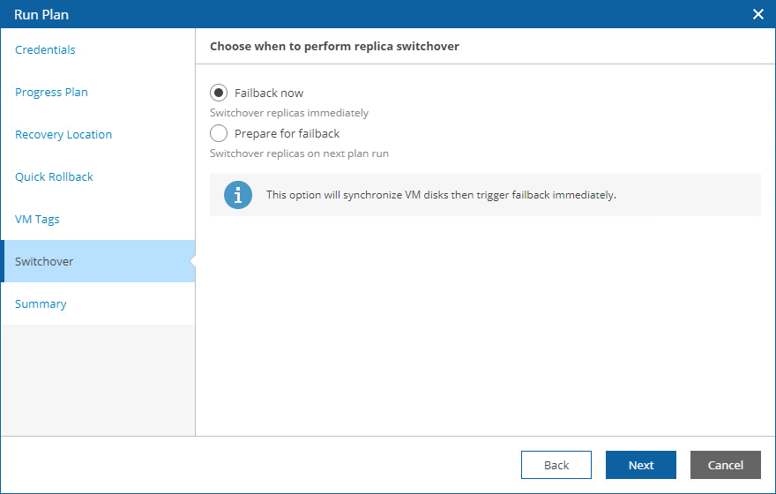The height and width of the screenshot is (494, 776).
Task: Select the Failback now radio button
Action: pos(219,93)
